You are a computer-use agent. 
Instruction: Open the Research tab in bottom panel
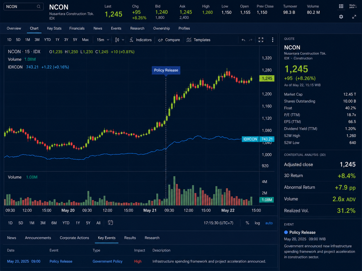pos(152,238)
